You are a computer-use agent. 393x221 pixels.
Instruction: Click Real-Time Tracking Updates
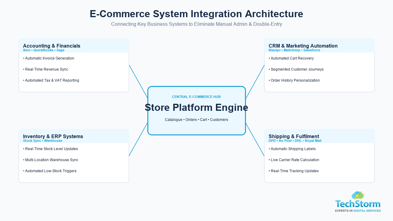(294, 171)
